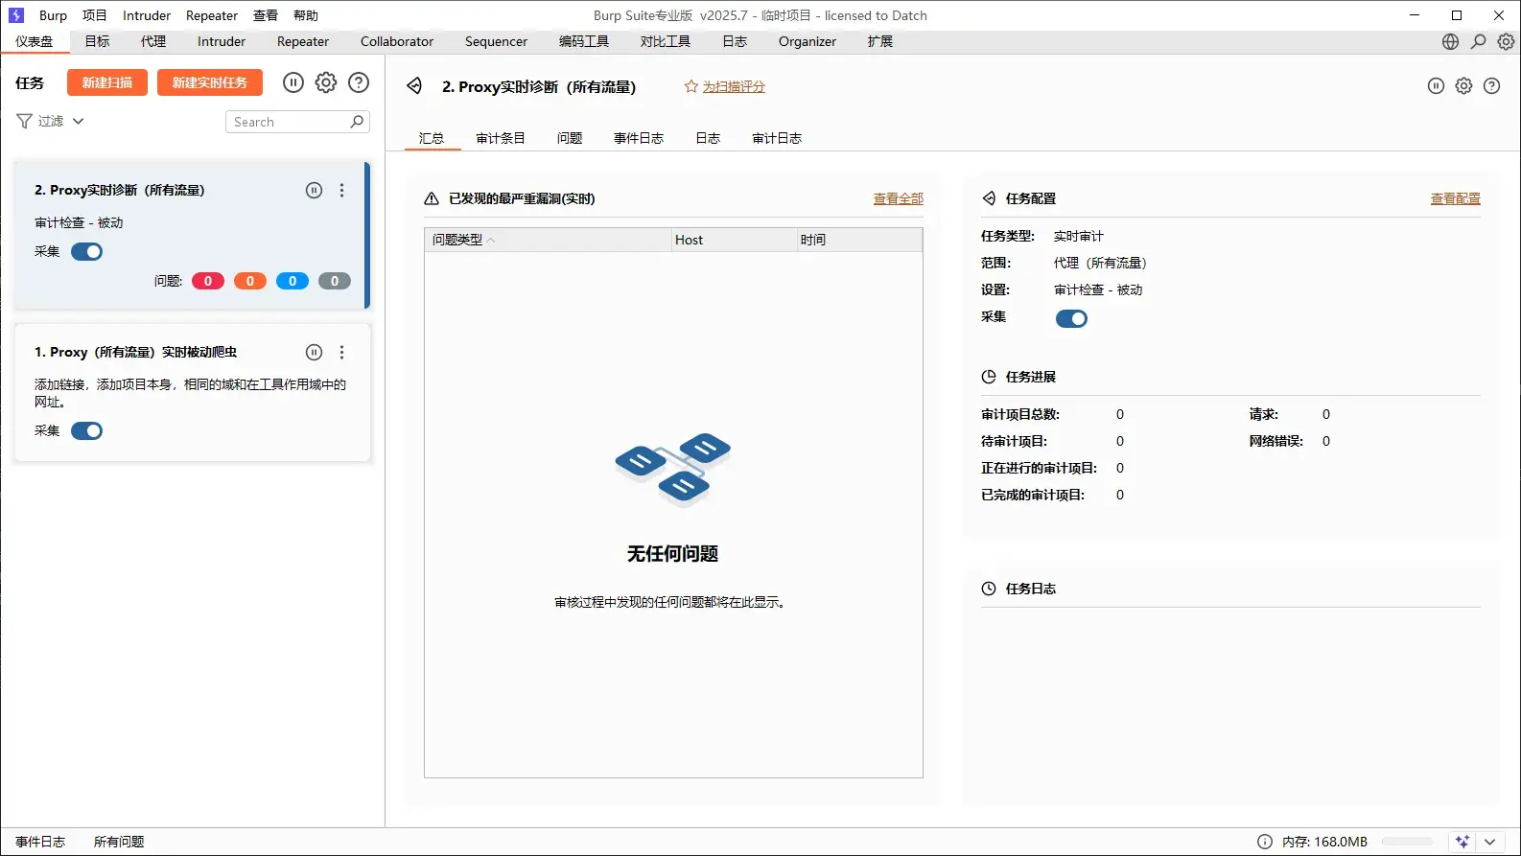Viewport: 1521px width, 856px height.
Task: Expand the 过滤 dropdown chevron
Action: (79, 121)
